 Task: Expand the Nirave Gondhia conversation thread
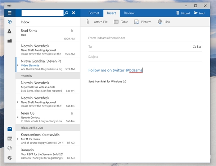[x=18, y=66]
